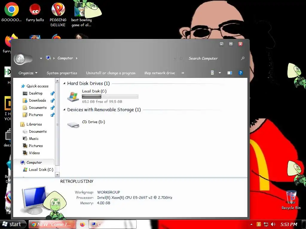Collapse Hard Disk Drives group

(x=64, y=83)
